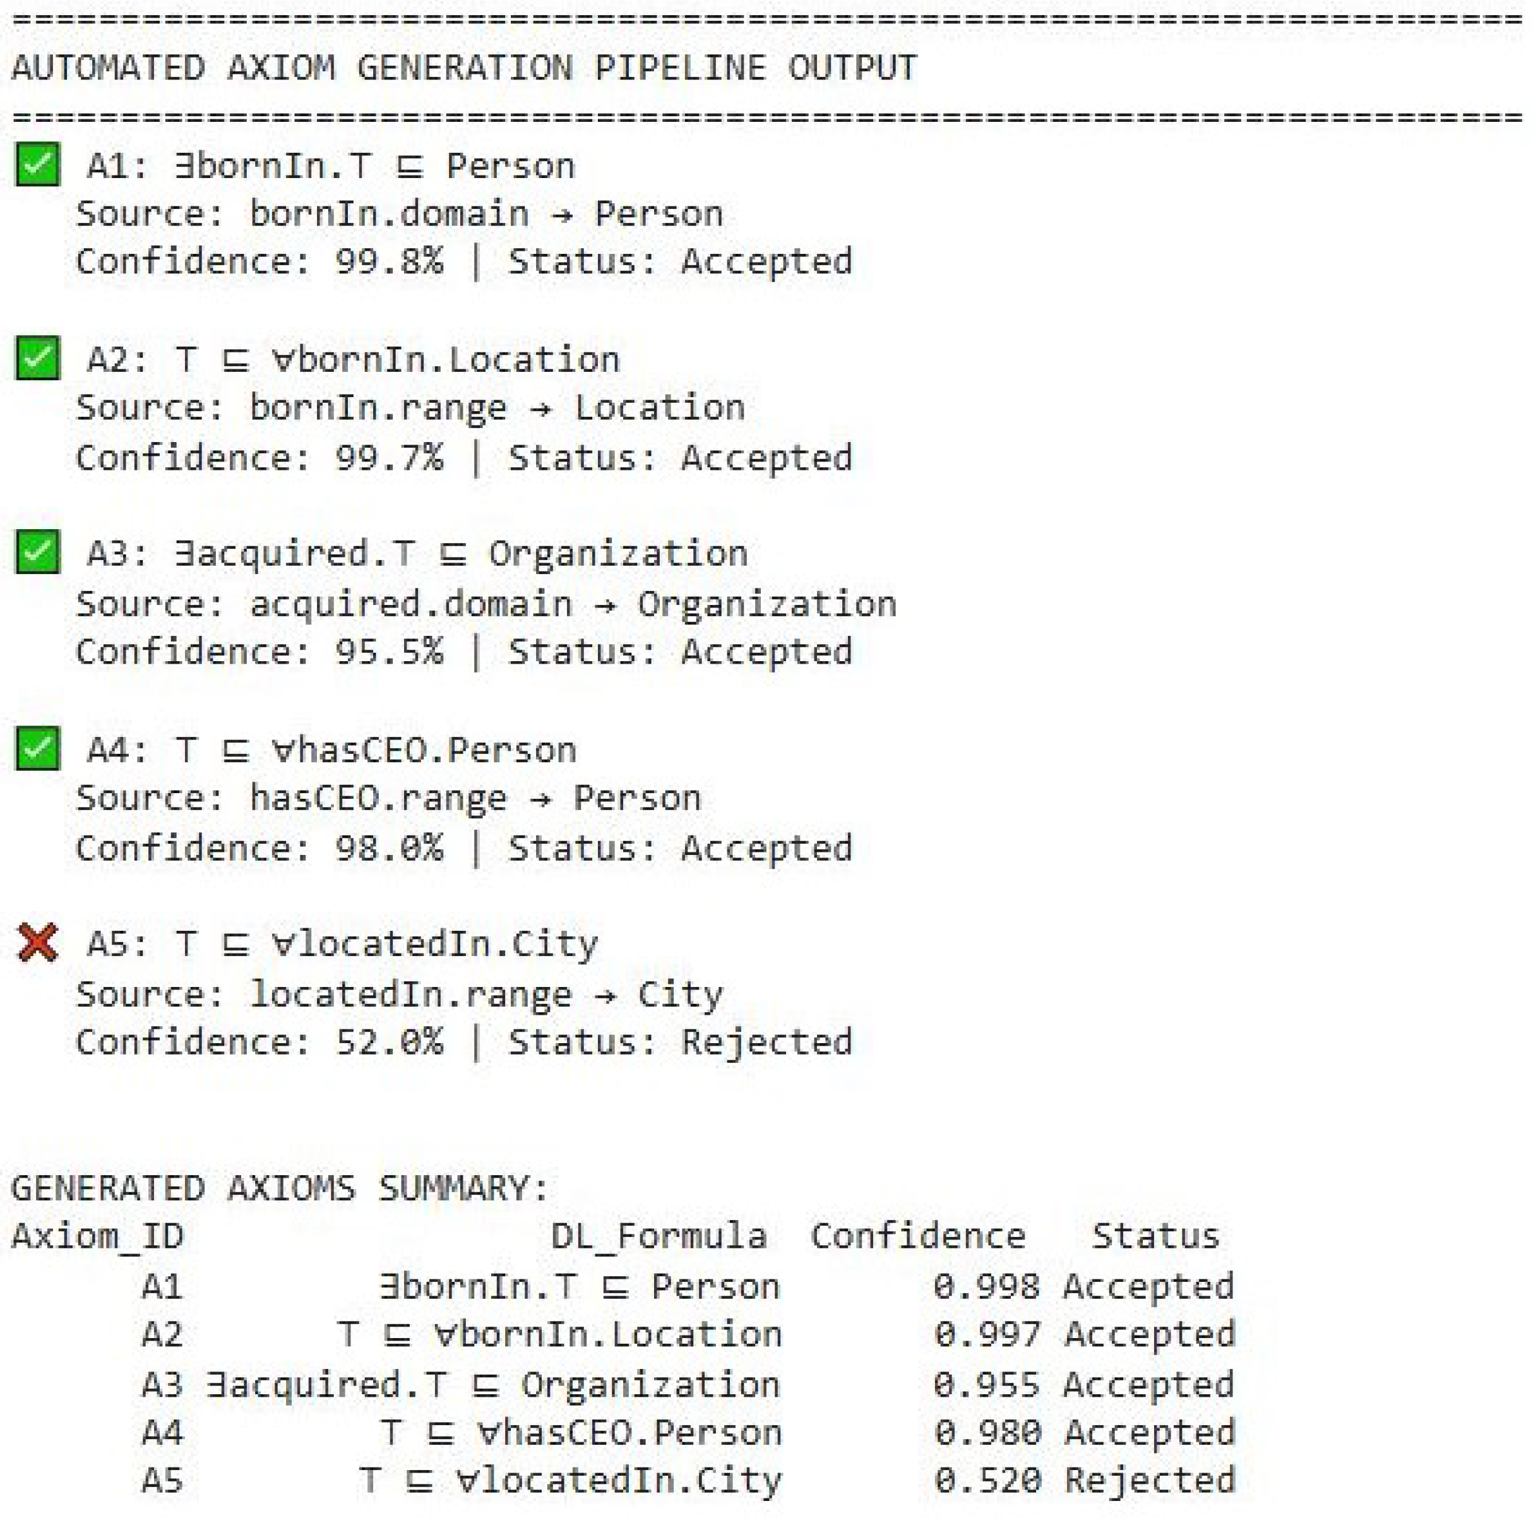Click the 99.7% confidence line under A2
Screen dimensions: 1538x1518
coord(259,458)
